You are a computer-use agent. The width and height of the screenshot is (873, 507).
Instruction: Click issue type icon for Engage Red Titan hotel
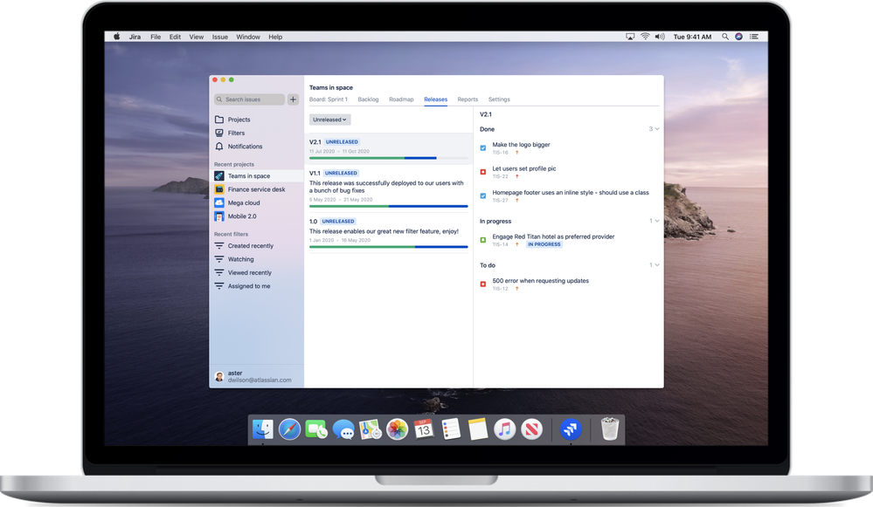[x=482, y=240]
